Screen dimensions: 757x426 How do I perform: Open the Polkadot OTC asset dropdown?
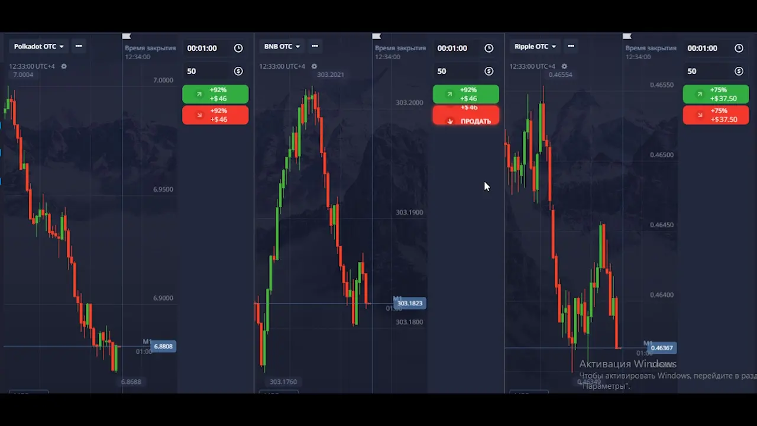[x=38, y=46]
